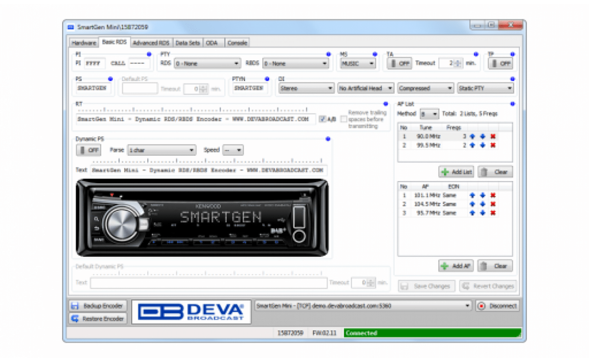Toggle the TA OFF switch

pos(399,64)
